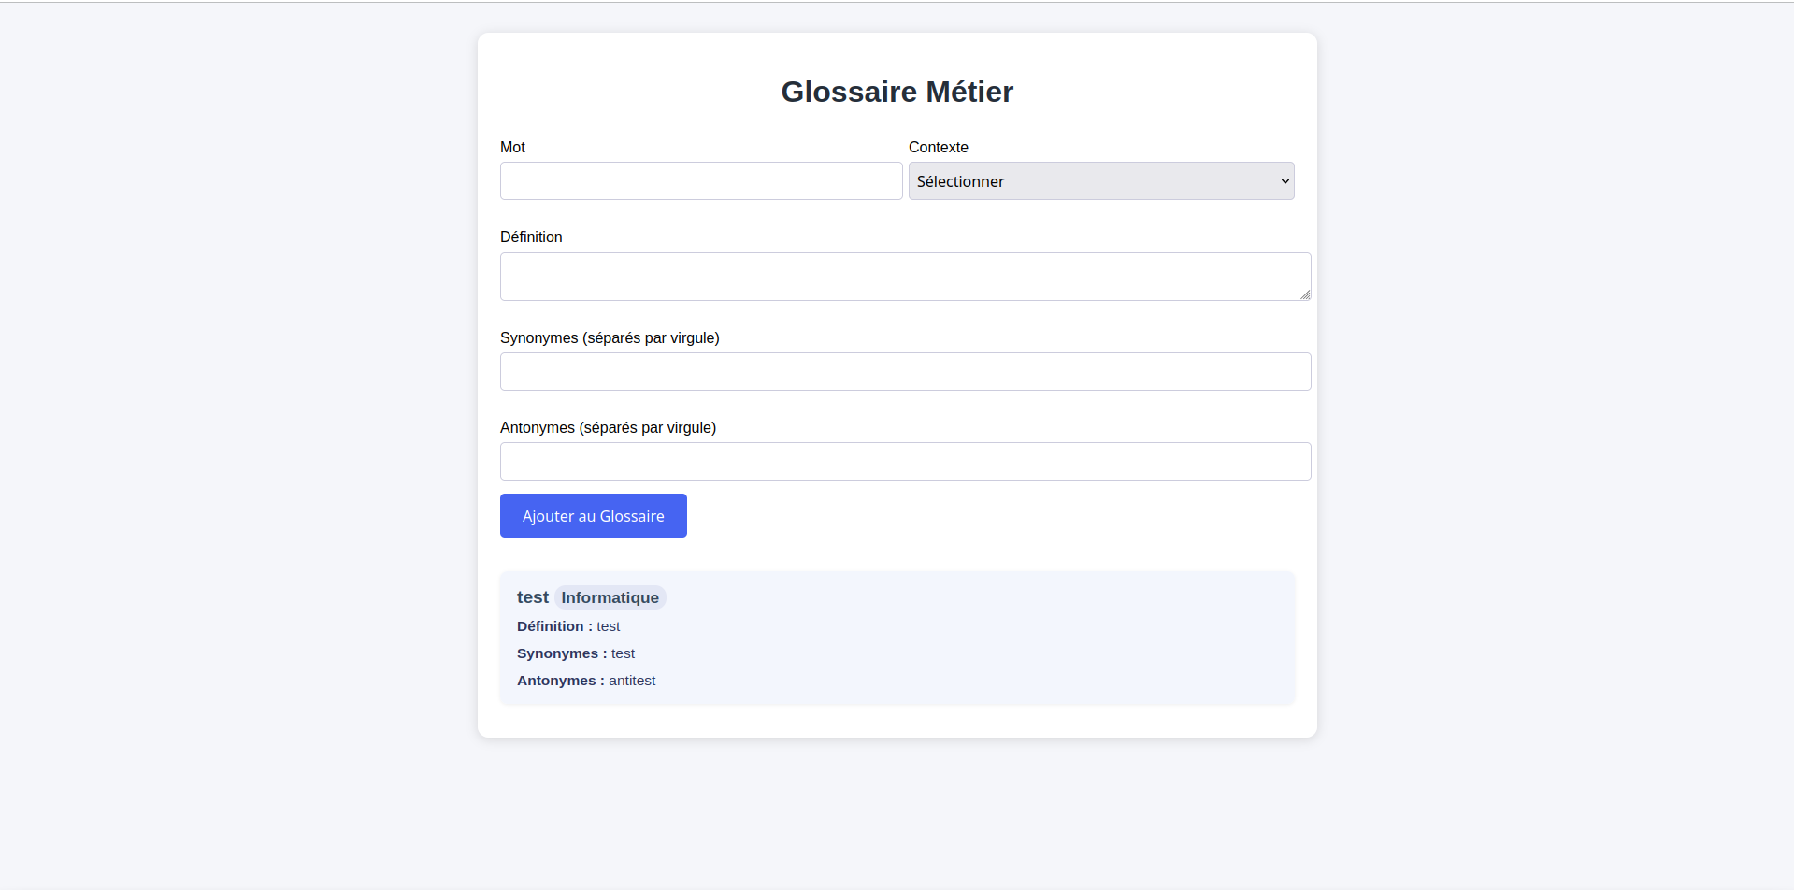Image resolution: width=1794 pixels, height=890 pixels.
Task: Click the Mot field label
Action: click(x=512, y=148)
